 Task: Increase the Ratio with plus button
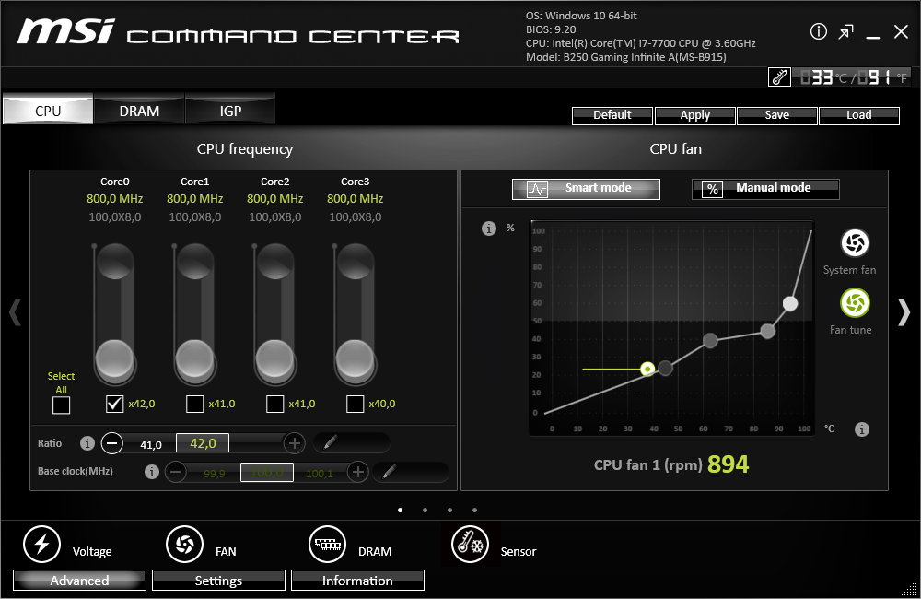(x=295, y=442)
